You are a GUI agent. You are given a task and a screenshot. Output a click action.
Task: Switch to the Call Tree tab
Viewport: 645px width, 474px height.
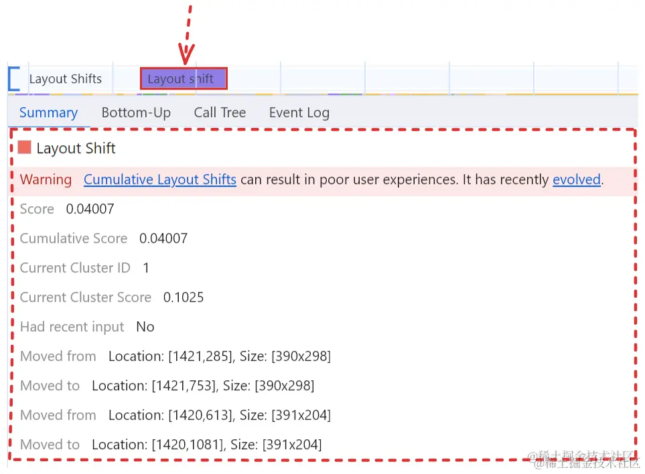pyautogui.click(x=220, y=112)
